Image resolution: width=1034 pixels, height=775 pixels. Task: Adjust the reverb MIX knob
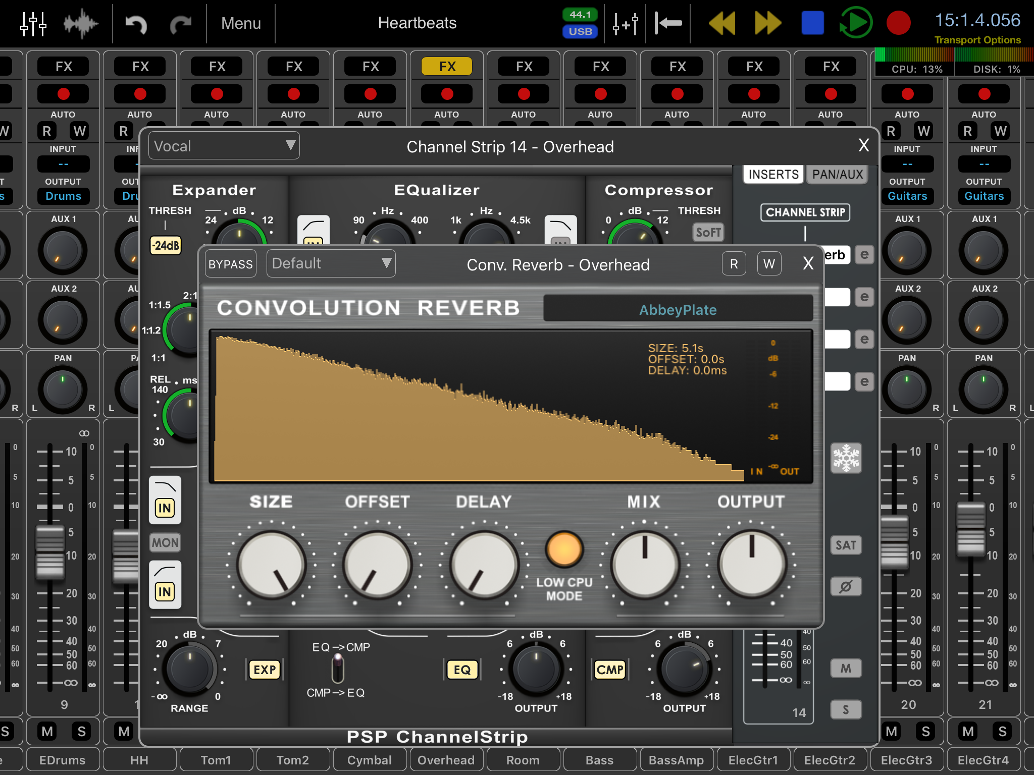point(645,565)
